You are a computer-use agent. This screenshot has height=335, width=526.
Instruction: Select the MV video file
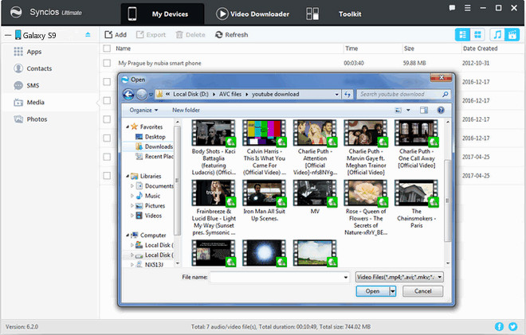click(x=315, y=197)
